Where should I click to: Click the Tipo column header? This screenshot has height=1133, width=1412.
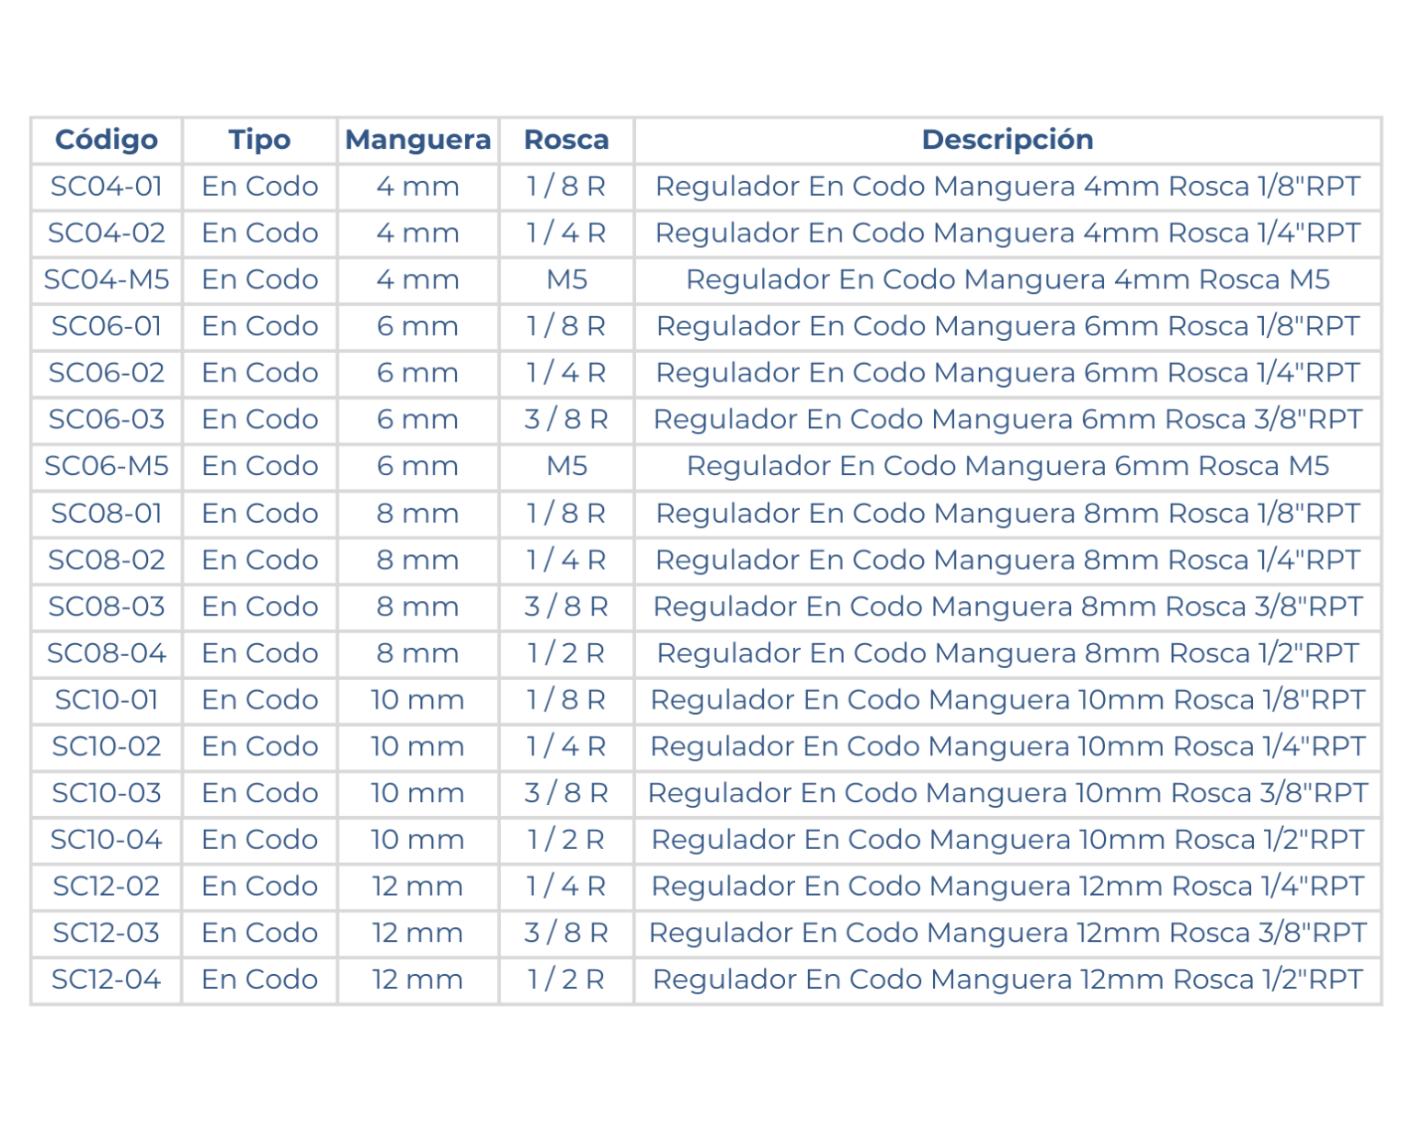[260, 140]
